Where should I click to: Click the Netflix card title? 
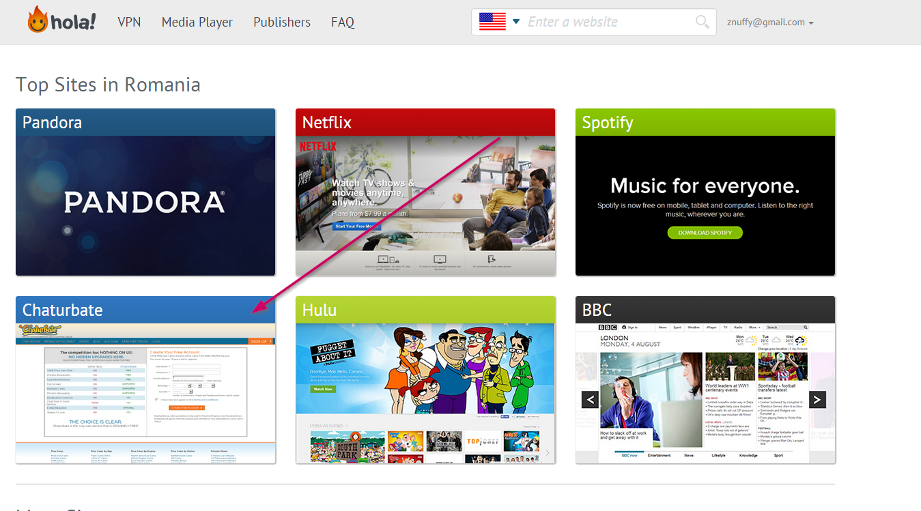(327, 122)
